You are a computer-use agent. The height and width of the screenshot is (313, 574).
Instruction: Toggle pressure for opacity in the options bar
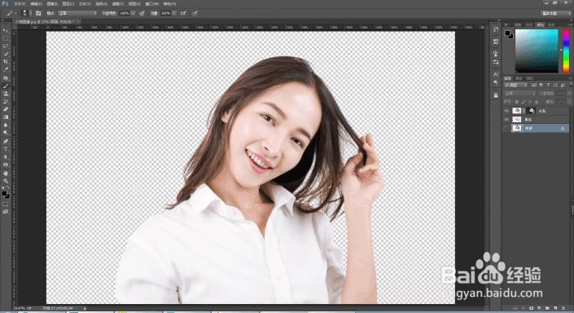click(x=142, y=13)
